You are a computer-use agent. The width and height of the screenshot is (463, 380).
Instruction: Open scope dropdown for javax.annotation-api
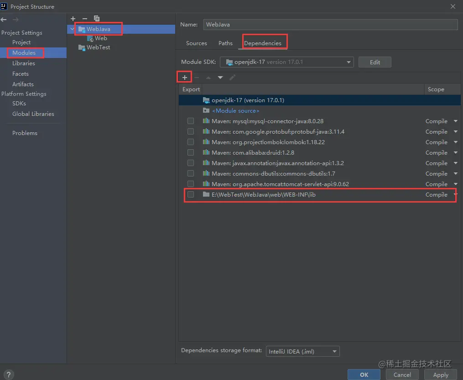[x=456, y=163]
